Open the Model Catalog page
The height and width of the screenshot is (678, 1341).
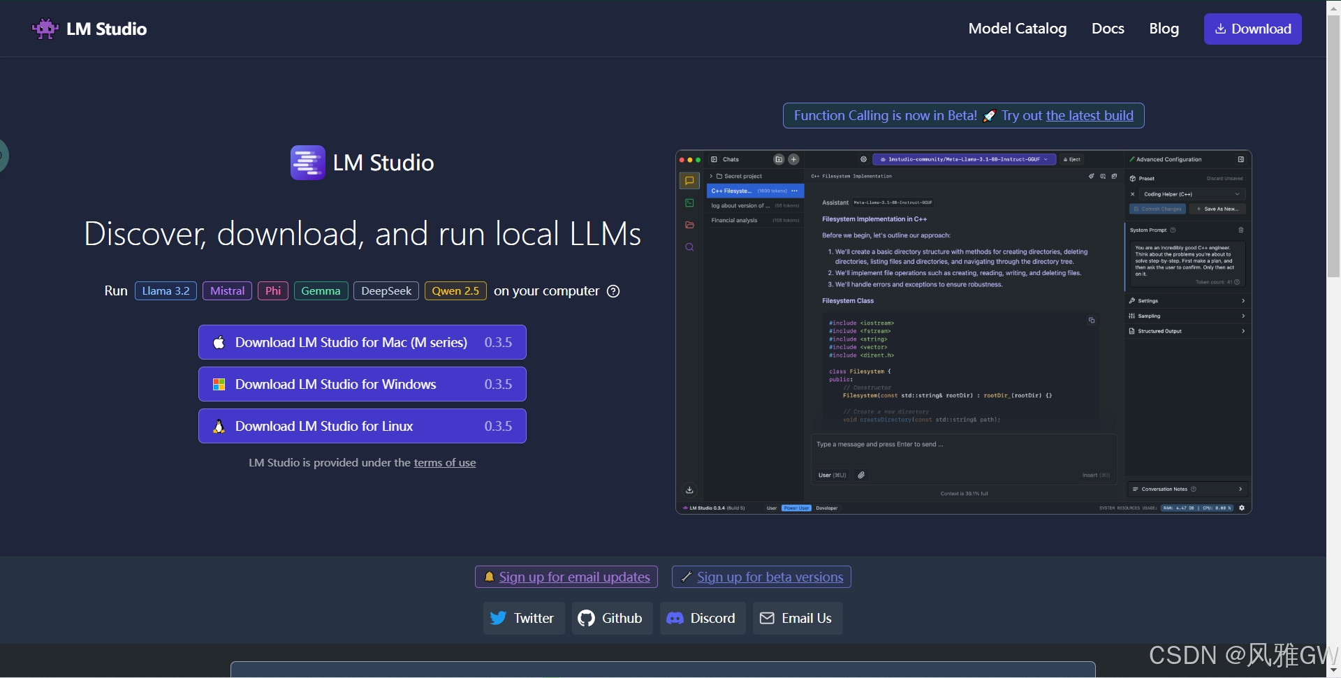1017,29
